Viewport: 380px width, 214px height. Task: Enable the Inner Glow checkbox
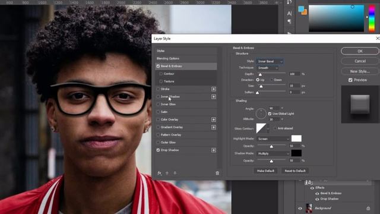click(158, 105)
